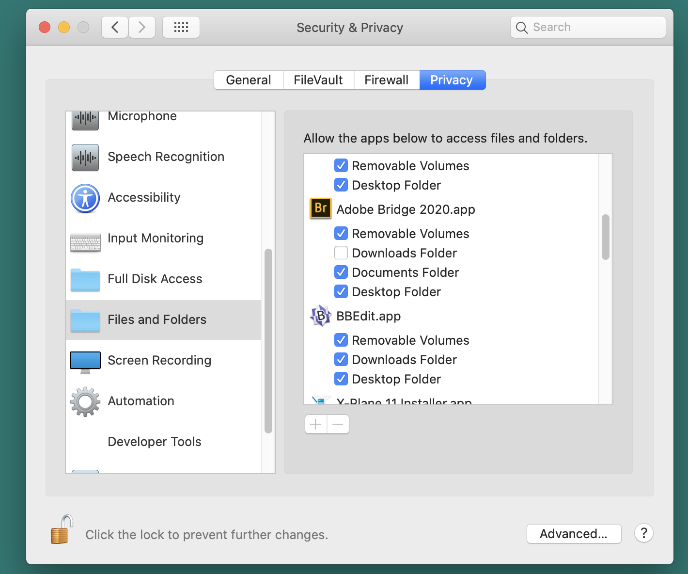Show all preferences with the grid button
Image resolution: width=688 pixels, height=574 pixels.
(181, 27)
